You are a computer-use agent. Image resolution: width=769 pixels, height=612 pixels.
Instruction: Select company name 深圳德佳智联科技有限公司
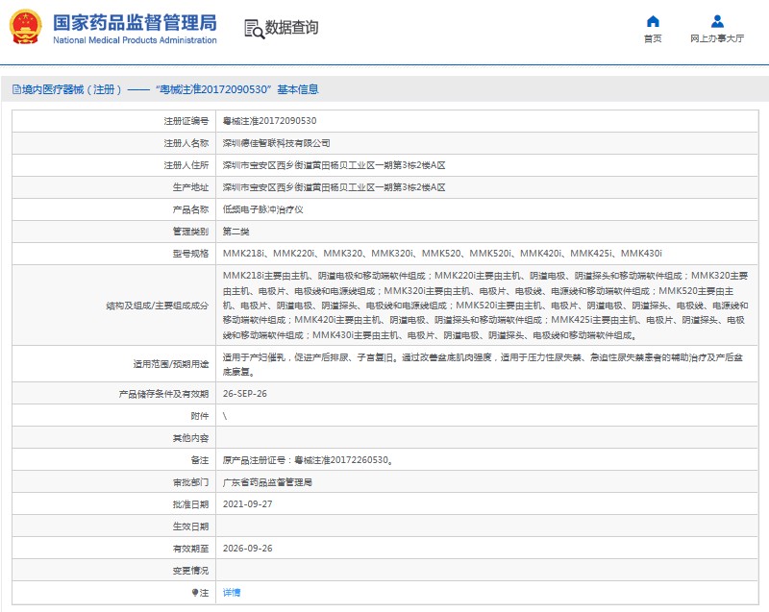[x=276, y=143]
